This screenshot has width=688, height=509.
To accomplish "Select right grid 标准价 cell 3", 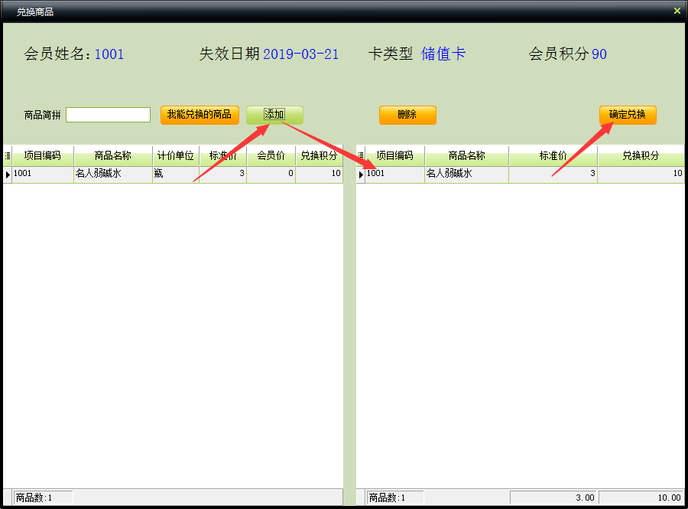I will (553, 174).
